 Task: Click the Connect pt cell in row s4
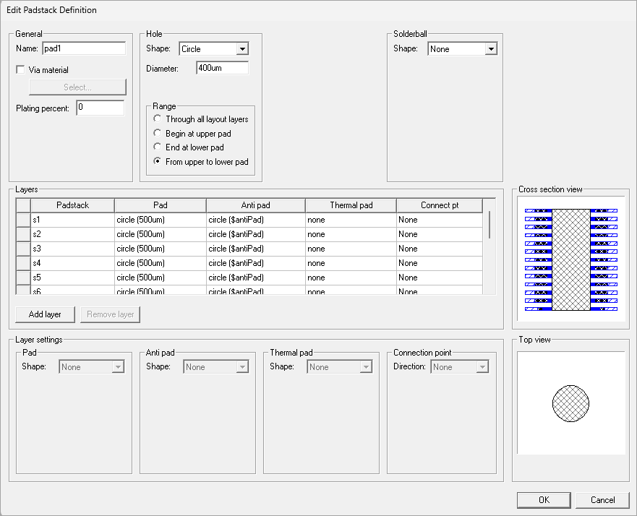(x=440, y=263)
